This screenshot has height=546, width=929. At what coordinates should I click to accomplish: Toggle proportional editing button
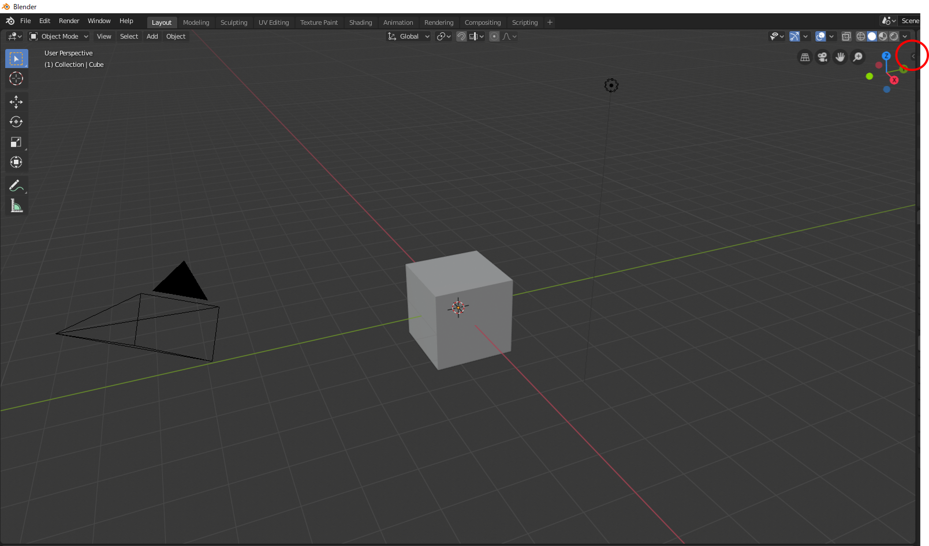point(494,36)
